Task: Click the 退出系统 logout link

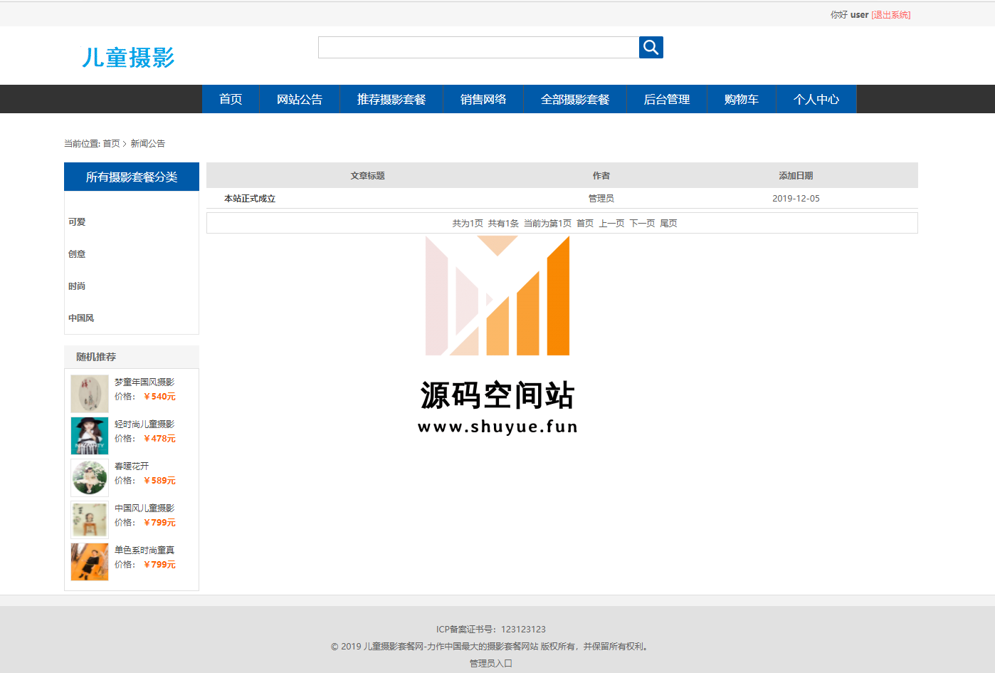Action: coord(890,15)
